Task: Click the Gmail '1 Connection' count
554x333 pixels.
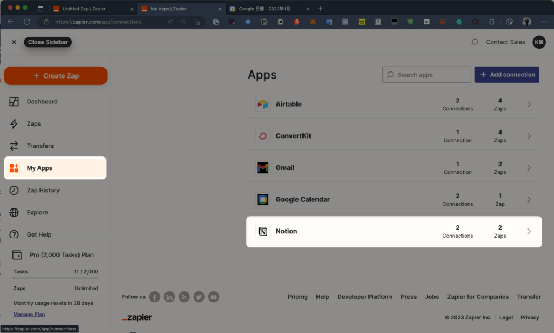Action: click(x=457, y=168)
